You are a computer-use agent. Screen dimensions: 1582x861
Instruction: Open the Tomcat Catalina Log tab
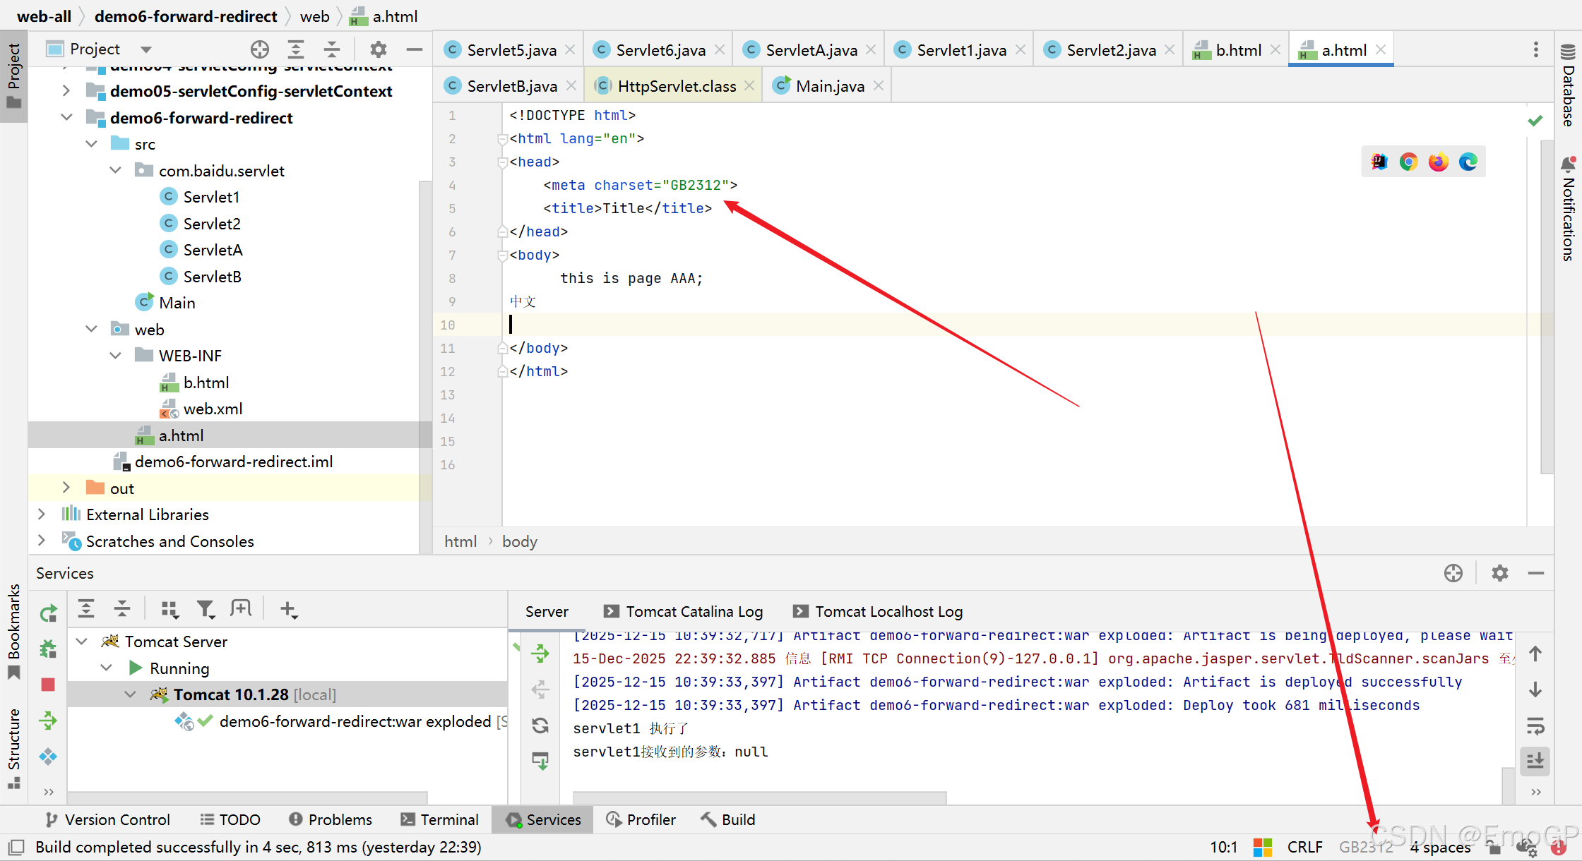pyautogui.click(x=694, y=611)
